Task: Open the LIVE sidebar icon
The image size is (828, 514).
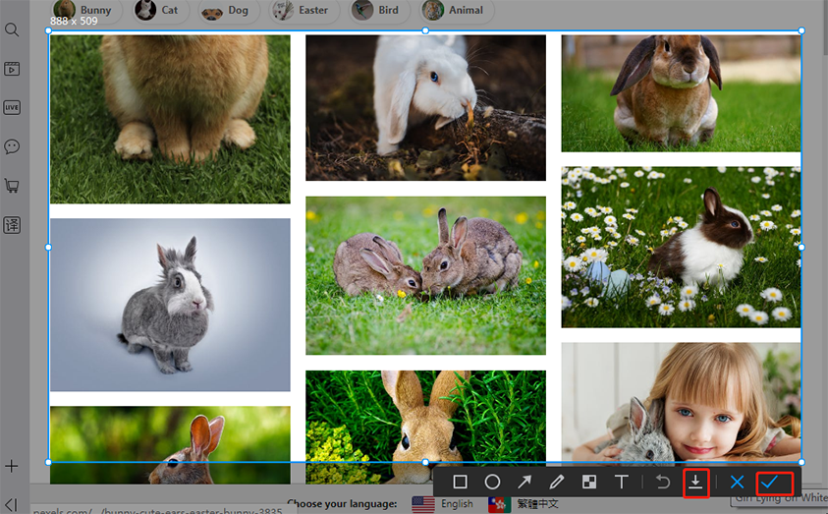Action: pyautogui.click(x=12, y=108)
